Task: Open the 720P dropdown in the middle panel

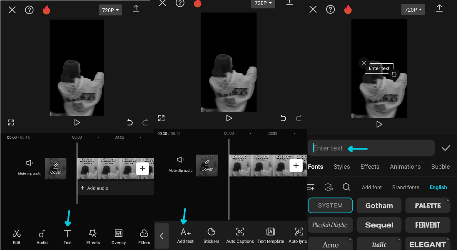Action: 263,3
